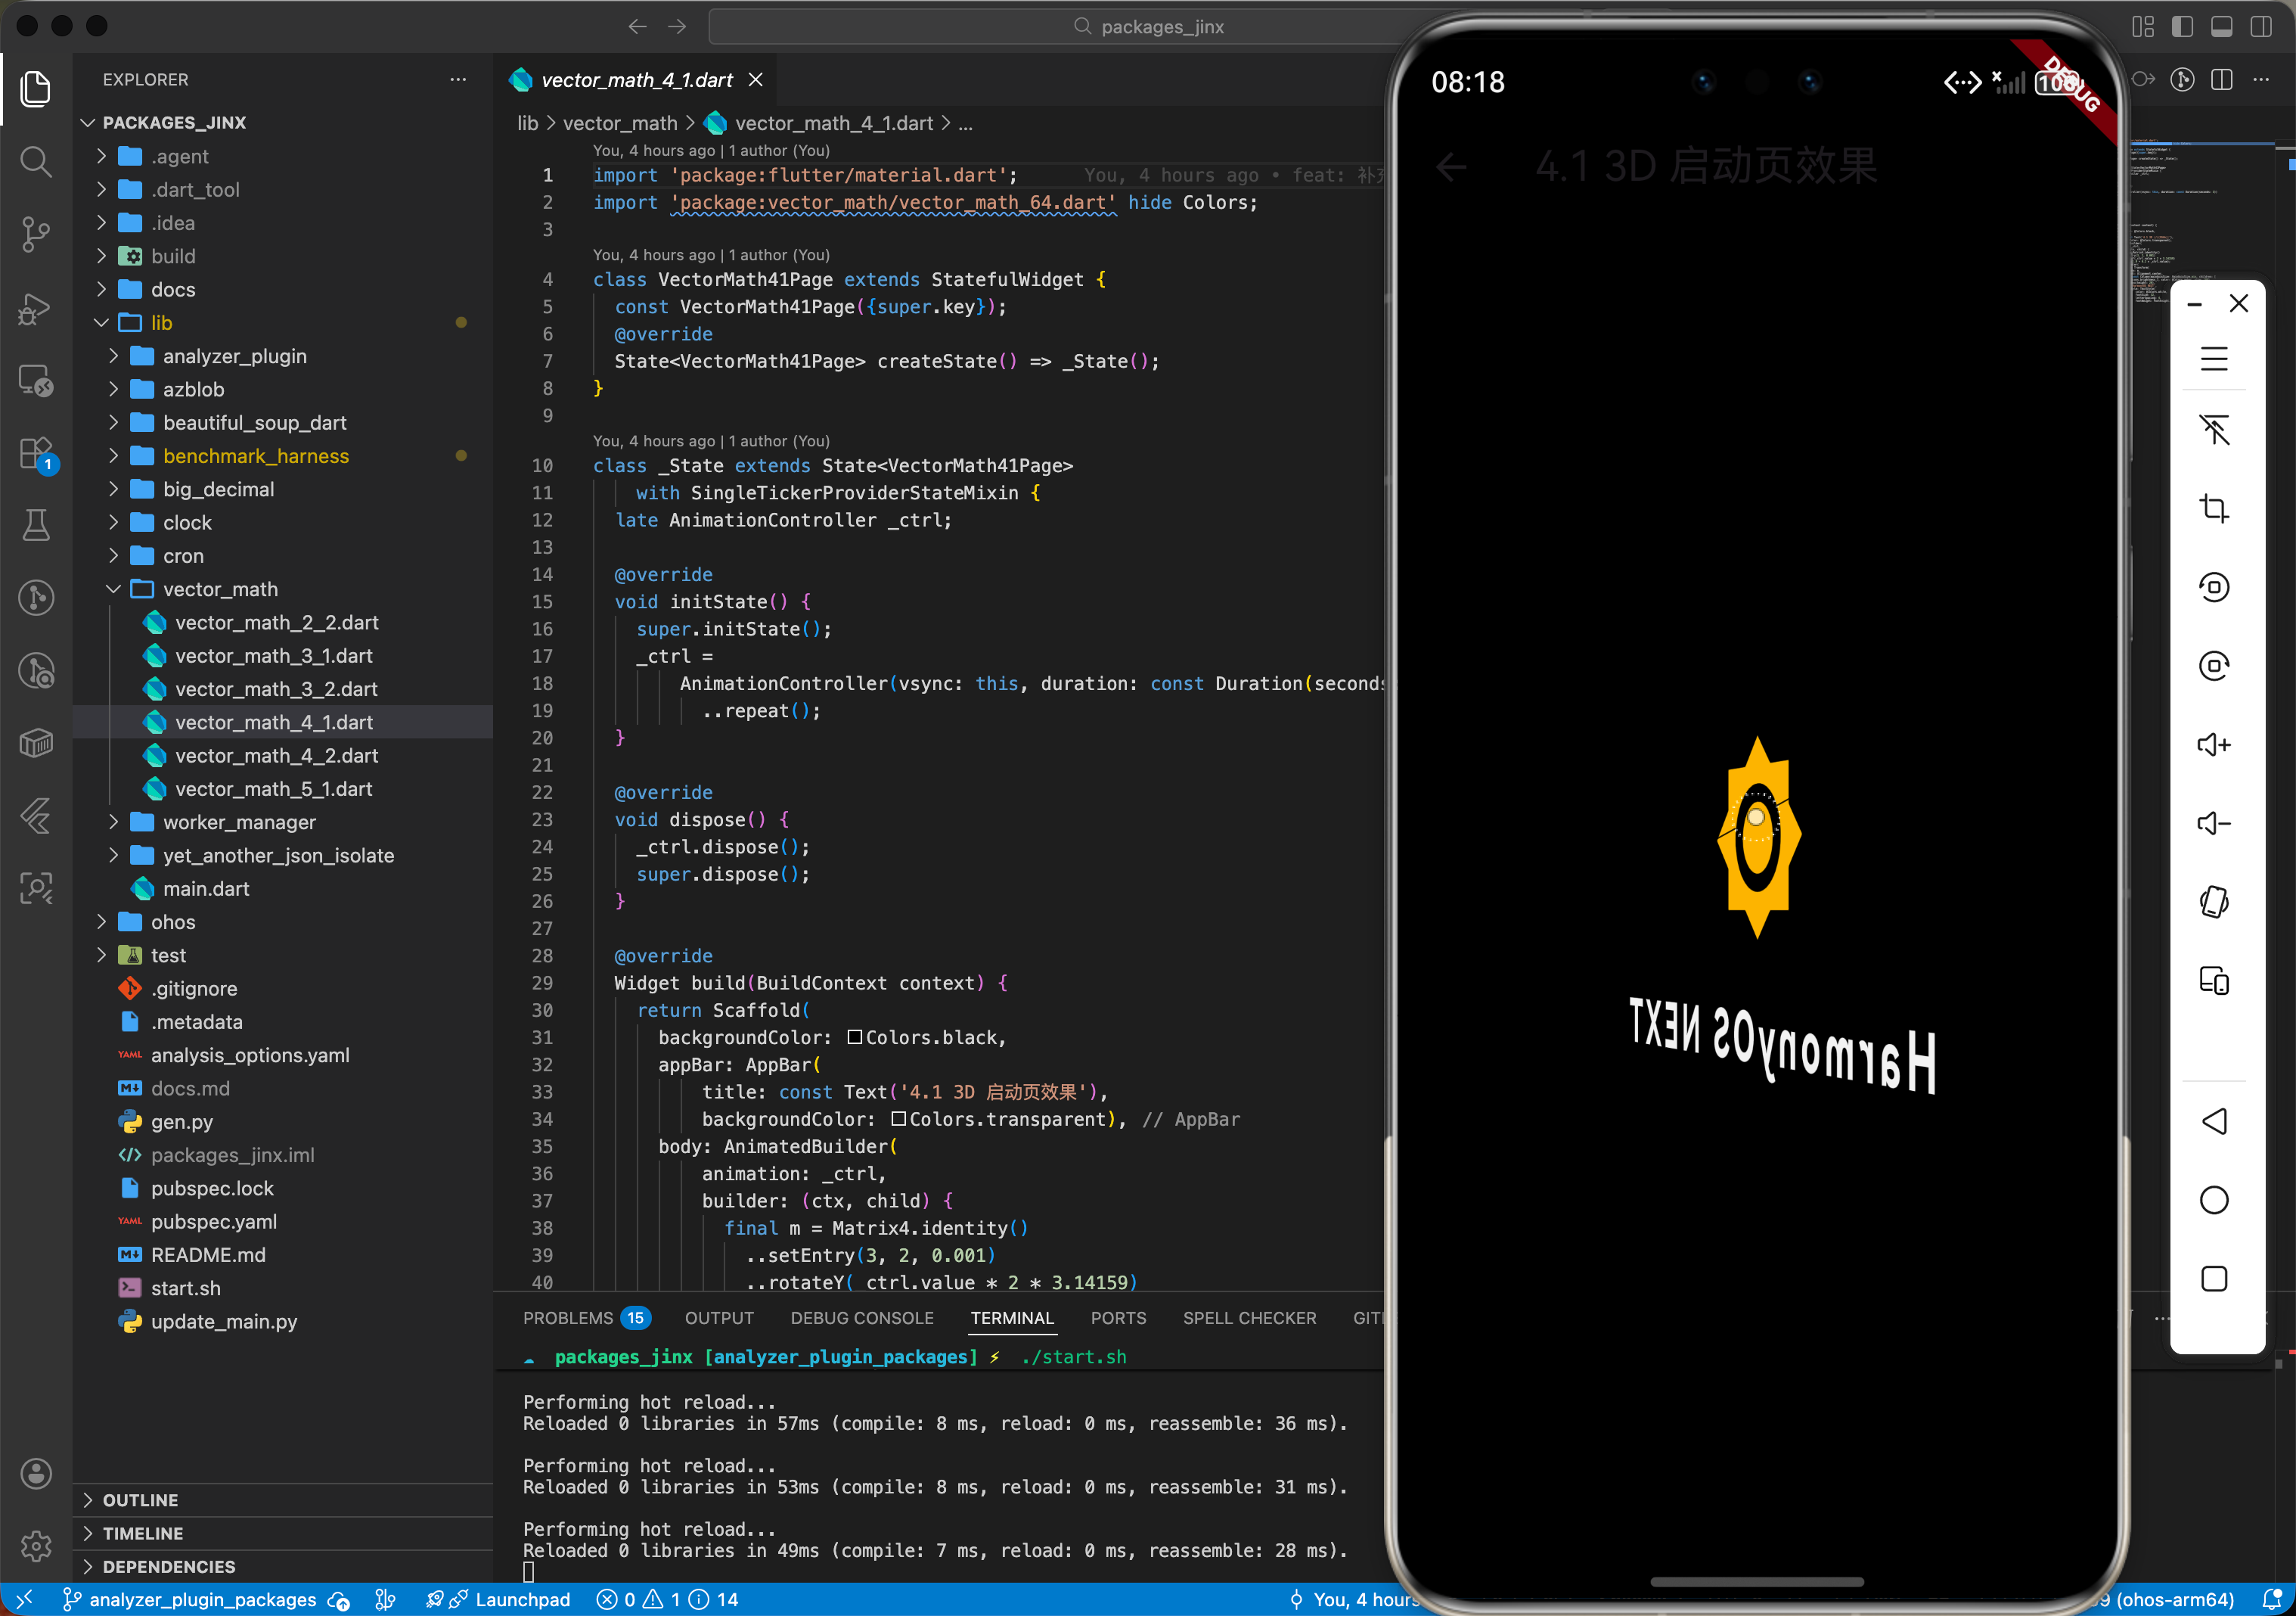Switch to the PROBLEMS tab
The image size is (2296, 1616).
click(568, 1318)
